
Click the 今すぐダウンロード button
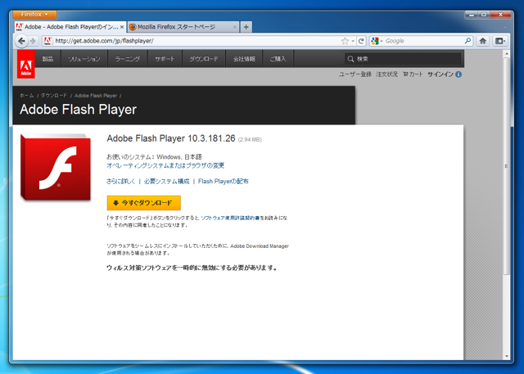[x=144, y=203]
